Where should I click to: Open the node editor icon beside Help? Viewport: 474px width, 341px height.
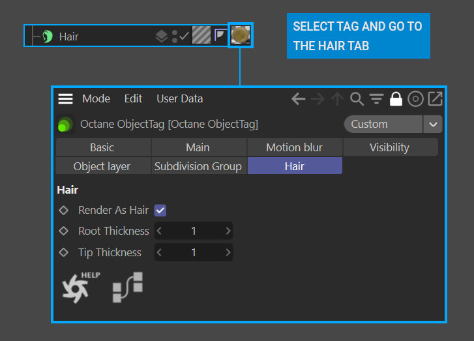[127, 287]
